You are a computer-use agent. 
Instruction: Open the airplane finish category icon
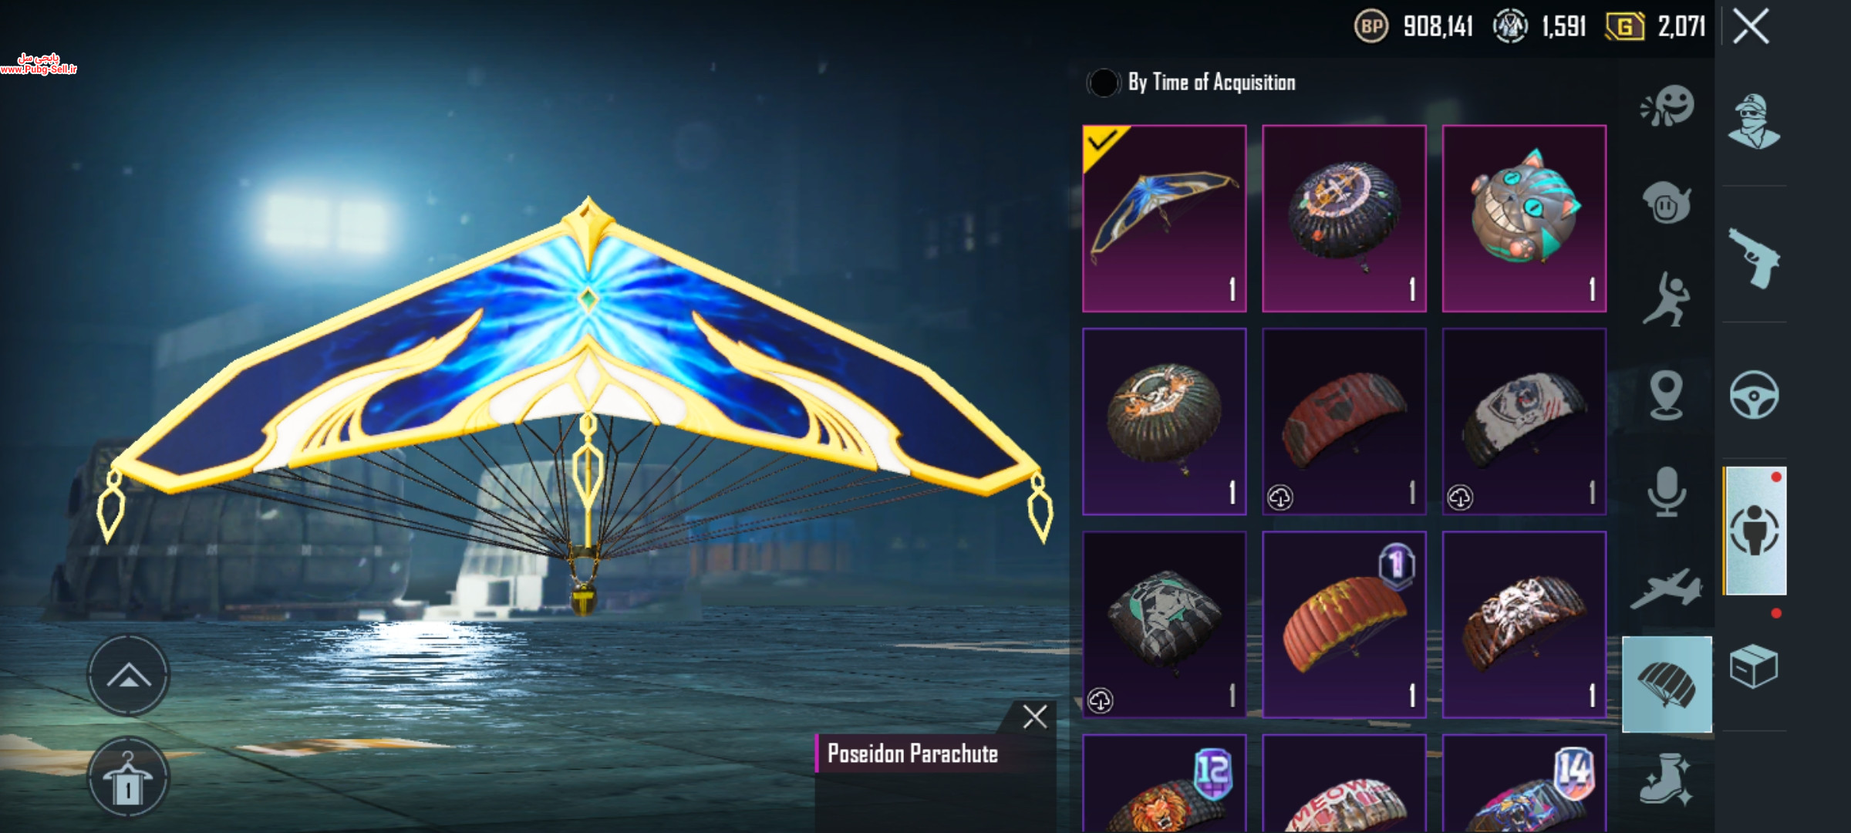[x=1667, y=588]
